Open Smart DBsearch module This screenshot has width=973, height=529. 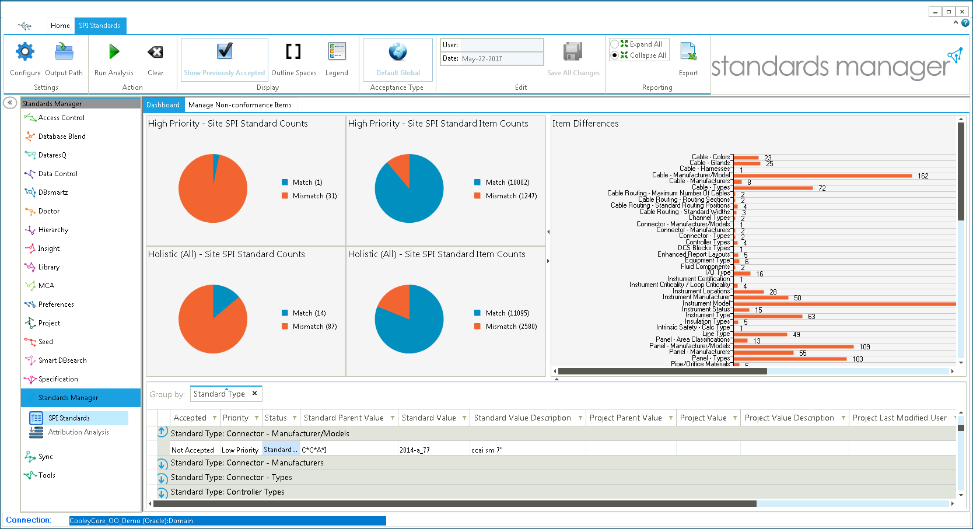click(x=62, y=360)
